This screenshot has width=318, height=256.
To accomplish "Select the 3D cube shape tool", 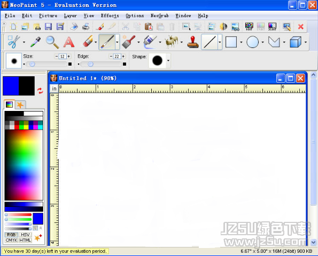I will pyautogui.click(x=296, y=42).
